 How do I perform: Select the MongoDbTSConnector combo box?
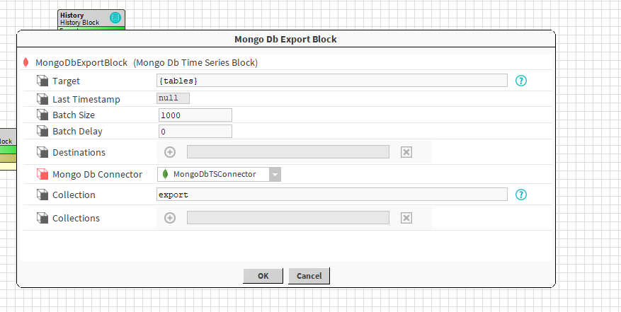click(x=212, y=174)
